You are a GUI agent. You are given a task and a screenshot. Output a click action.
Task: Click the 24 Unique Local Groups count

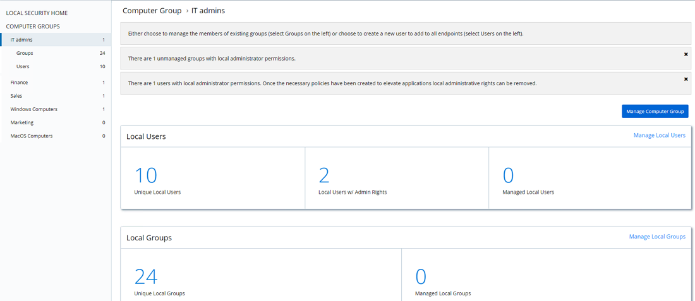pos(146,277)
